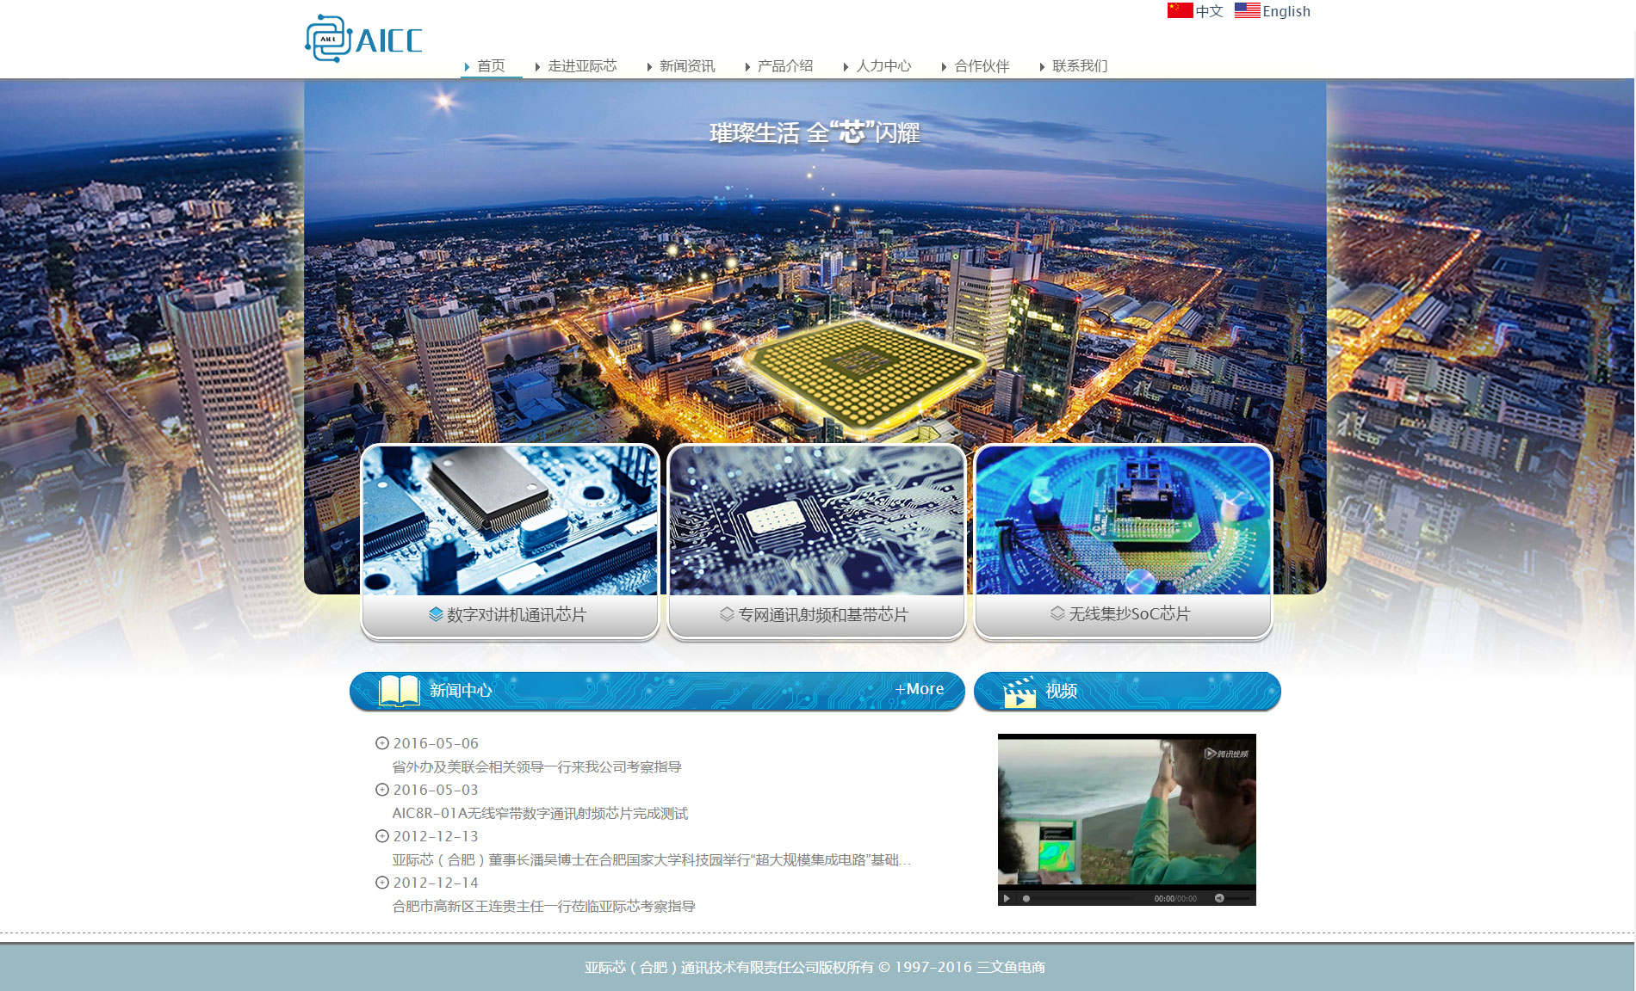Click the AICC logo
This screenshot has width=1636, height=991.
tap(363, 39)
